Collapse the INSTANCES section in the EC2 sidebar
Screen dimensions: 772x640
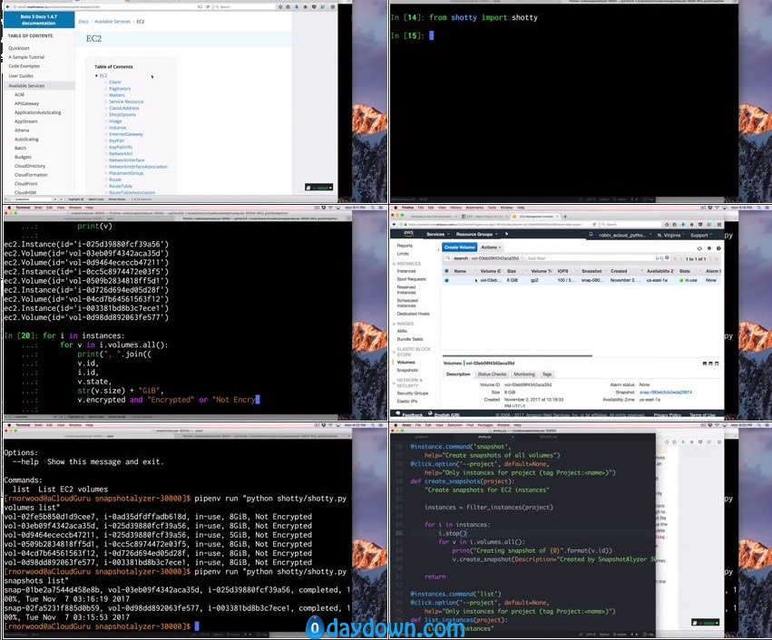coord(394,264)
